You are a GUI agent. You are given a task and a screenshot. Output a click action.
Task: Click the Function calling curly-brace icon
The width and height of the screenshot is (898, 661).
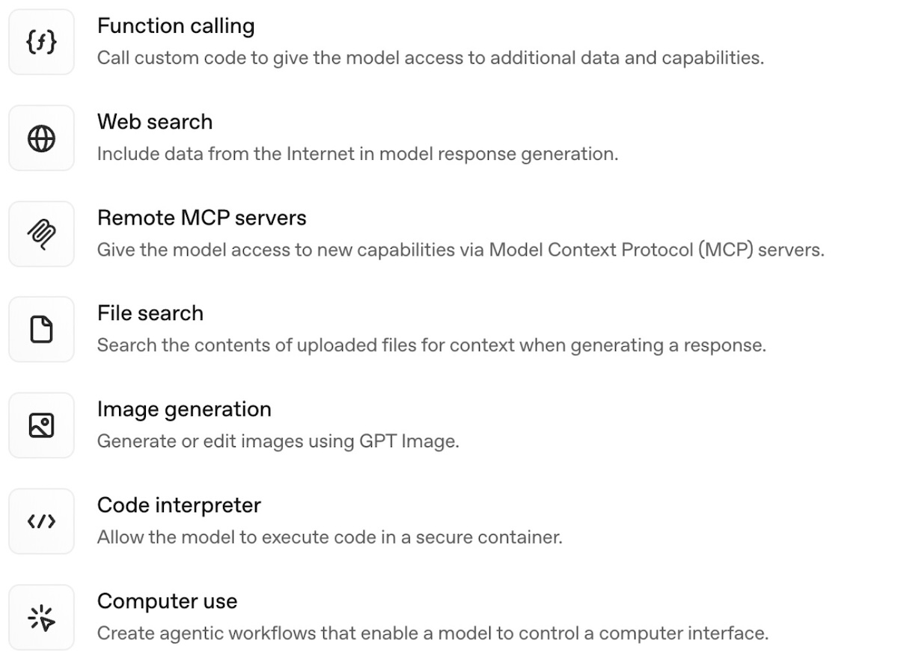coord(41,42)
